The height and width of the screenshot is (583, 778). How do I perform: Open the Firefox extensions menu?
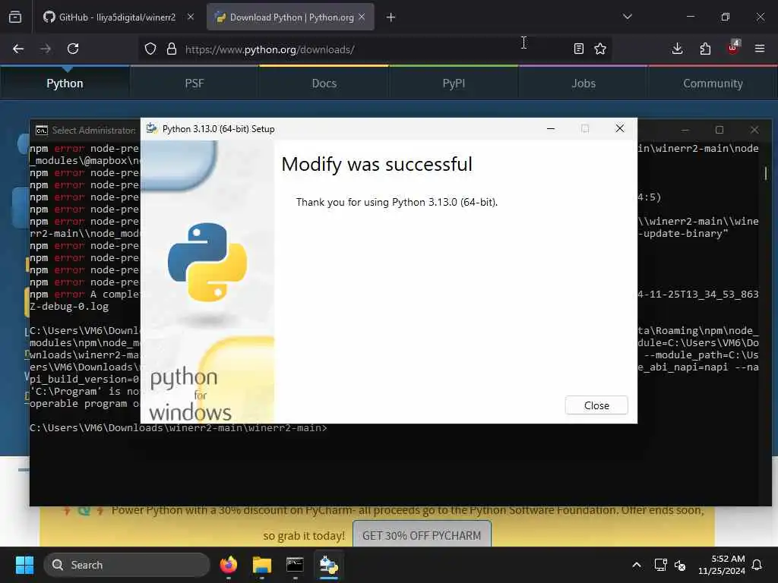coord(705,49)
